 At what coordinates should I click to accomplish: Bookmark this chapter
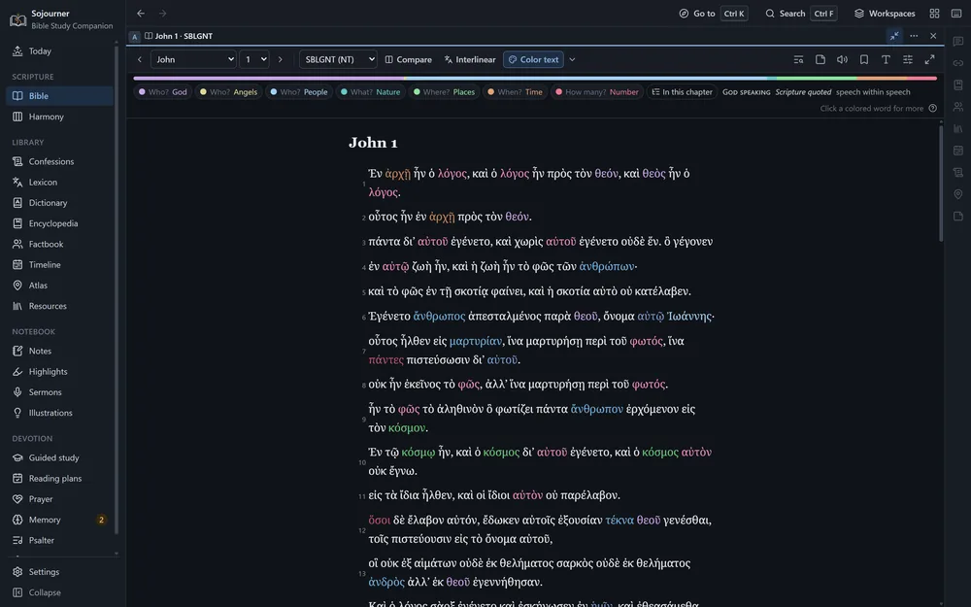tap(864, 59)
